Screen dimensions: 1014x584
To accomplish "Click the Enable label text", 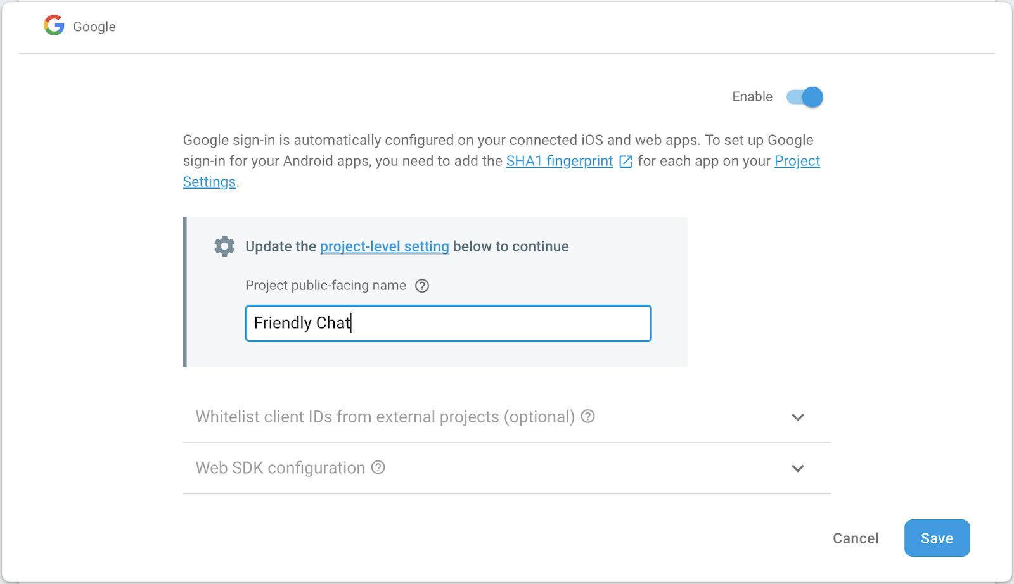I will [752, 96].
